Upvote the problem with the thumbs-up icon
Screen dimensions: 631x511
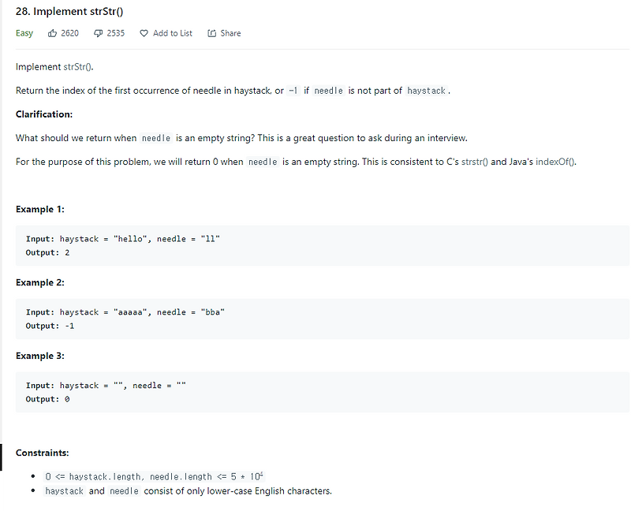[x=54, y=33]
